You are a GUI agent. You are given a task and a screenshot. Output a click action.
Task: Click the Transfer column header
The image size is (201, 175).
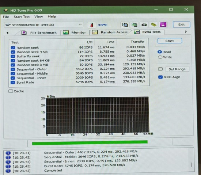click(x=137, y=42)
